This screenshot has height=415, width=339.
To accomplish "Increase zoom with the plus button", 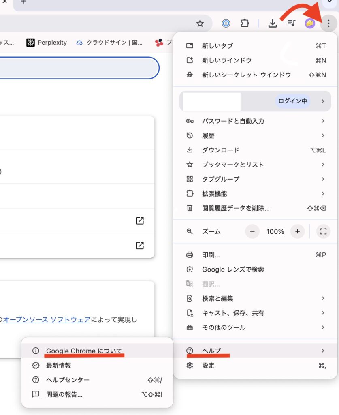I will [x=297, y=231].
